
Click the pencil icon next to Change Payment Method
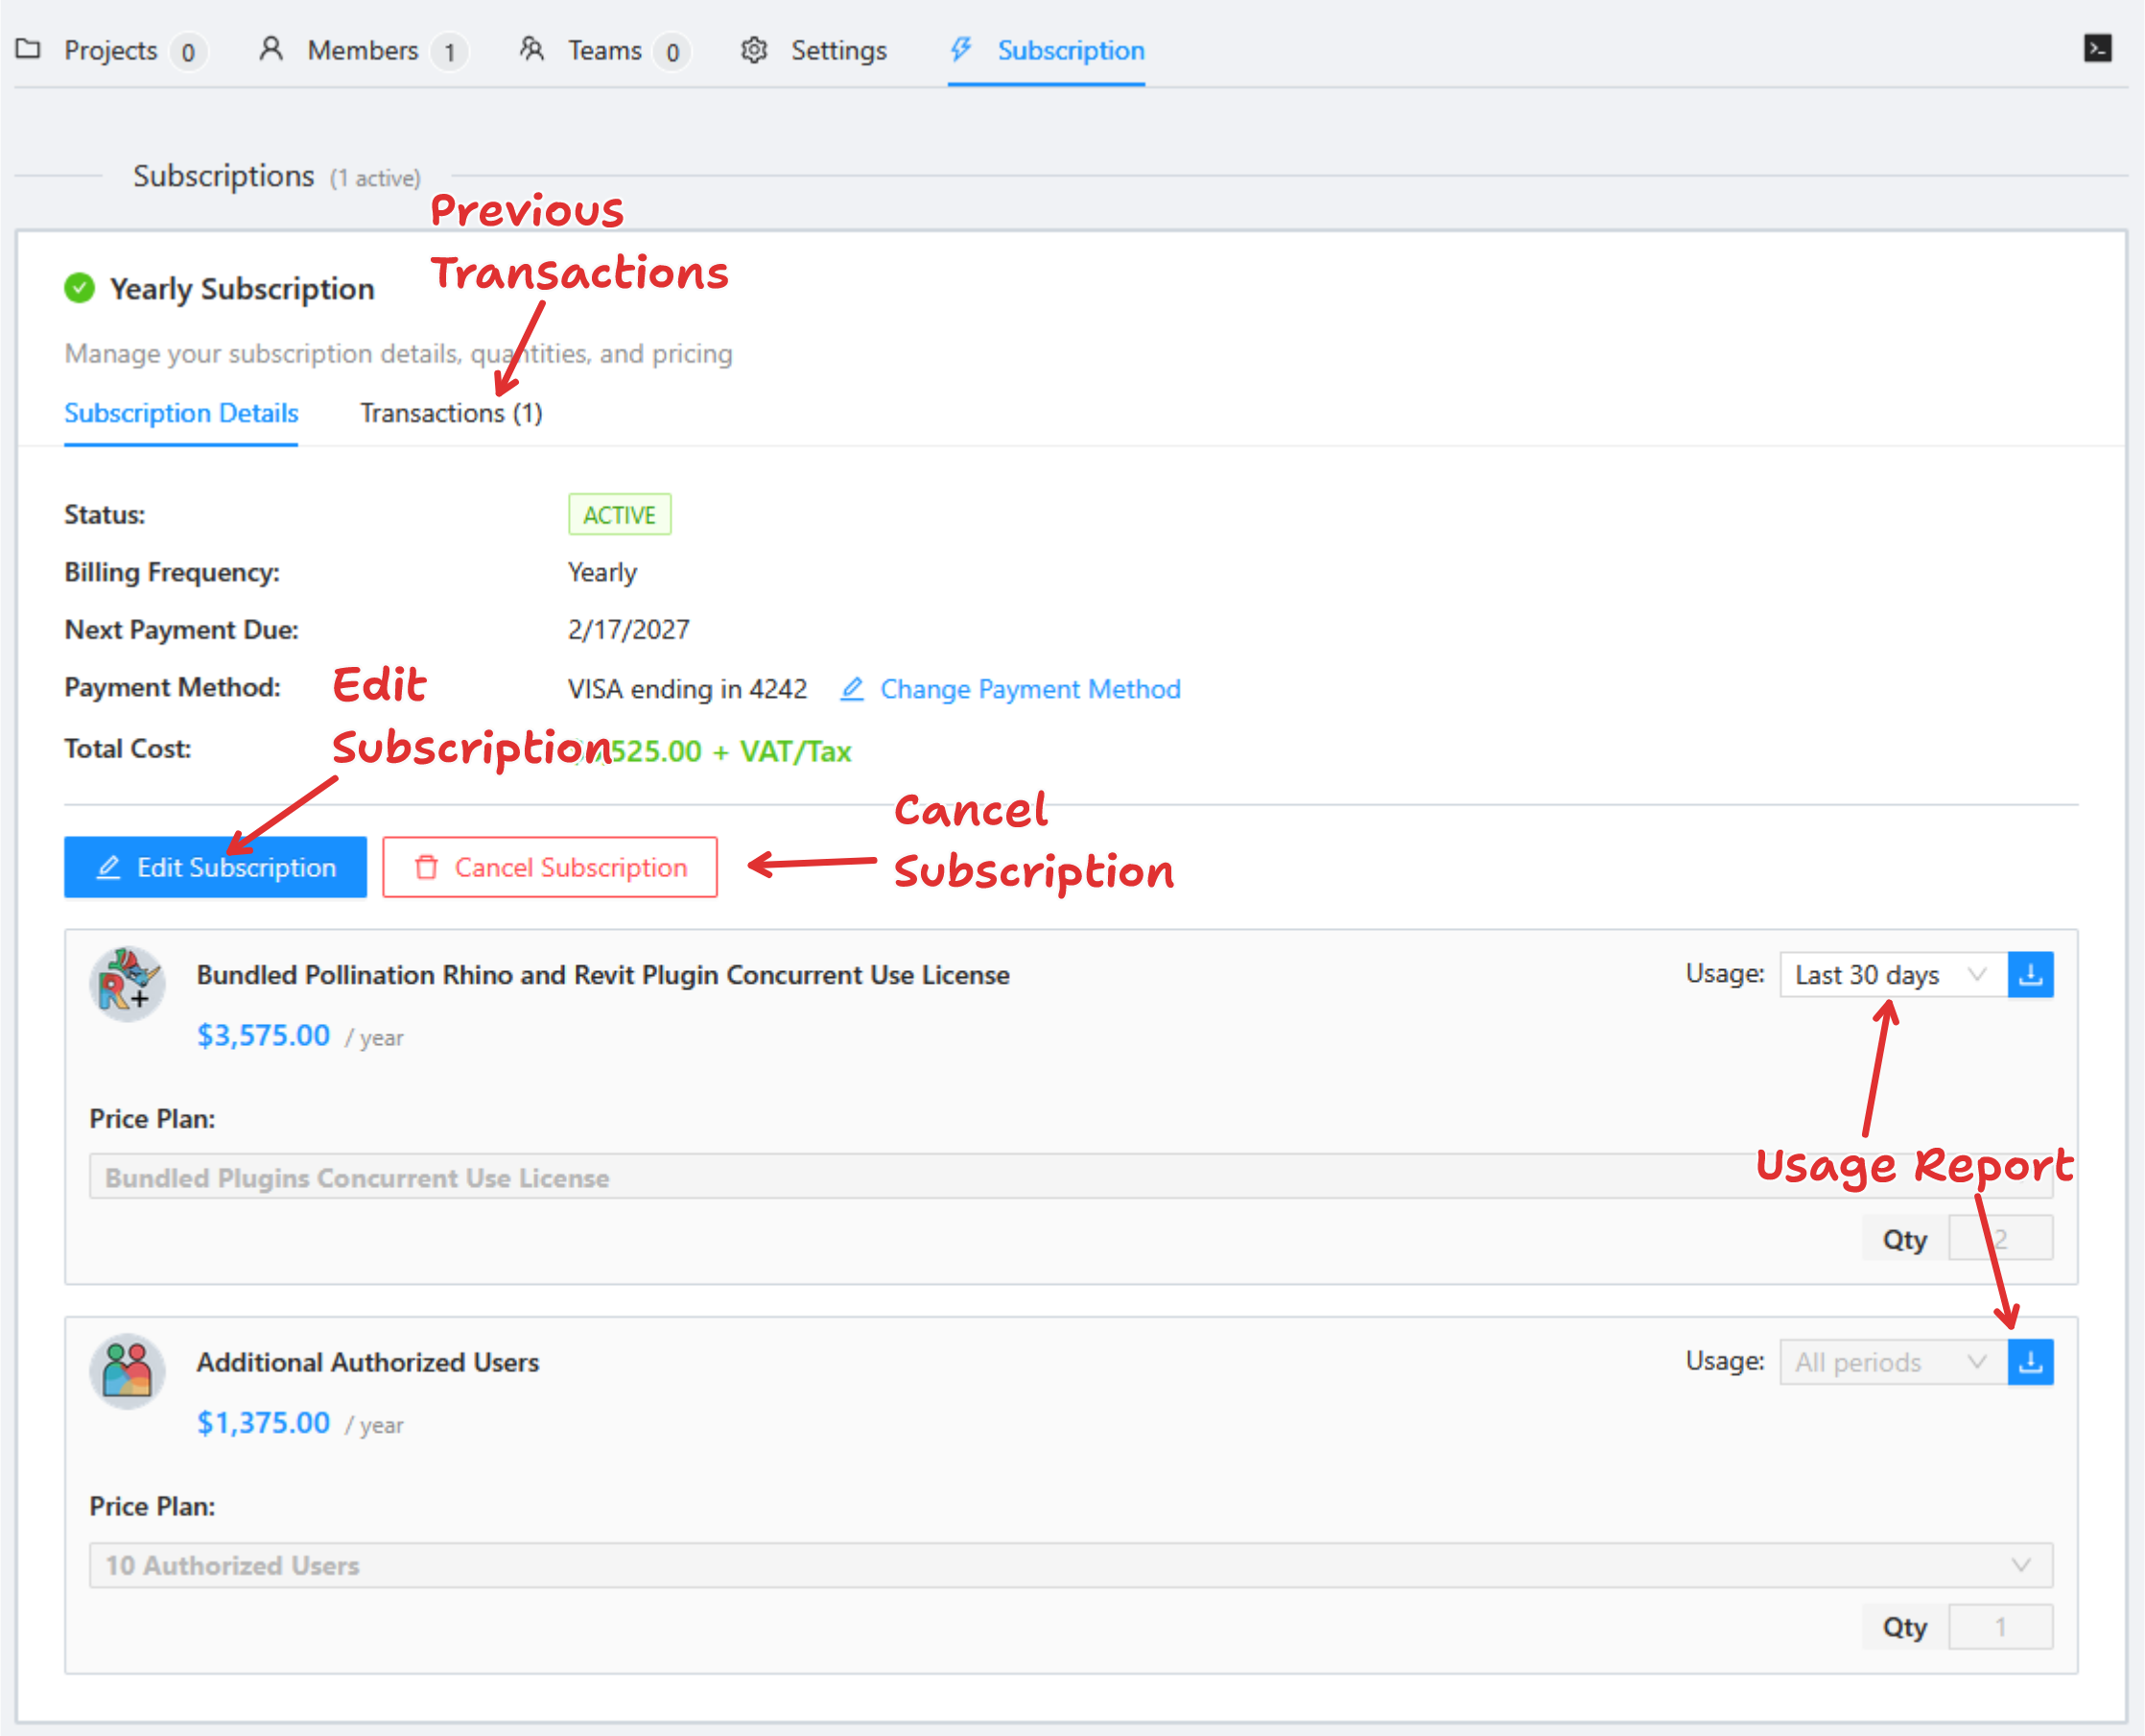pos(852,689)
